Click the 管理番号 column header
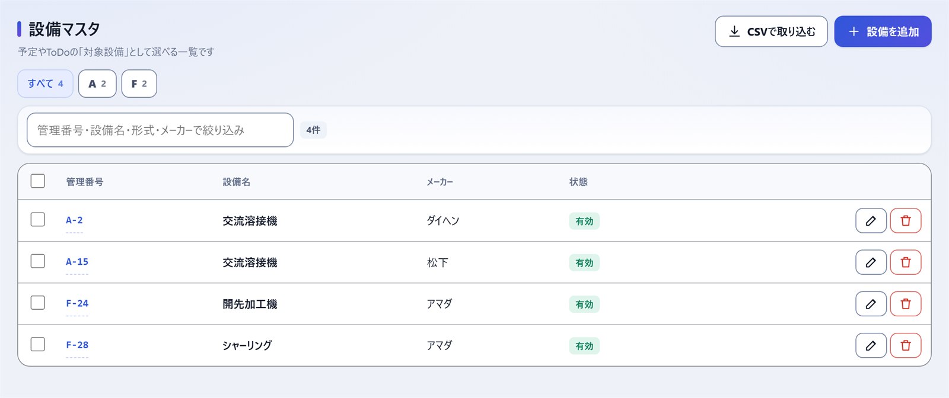The height and width of the screenshot is (398, 949). pos(84,182)
